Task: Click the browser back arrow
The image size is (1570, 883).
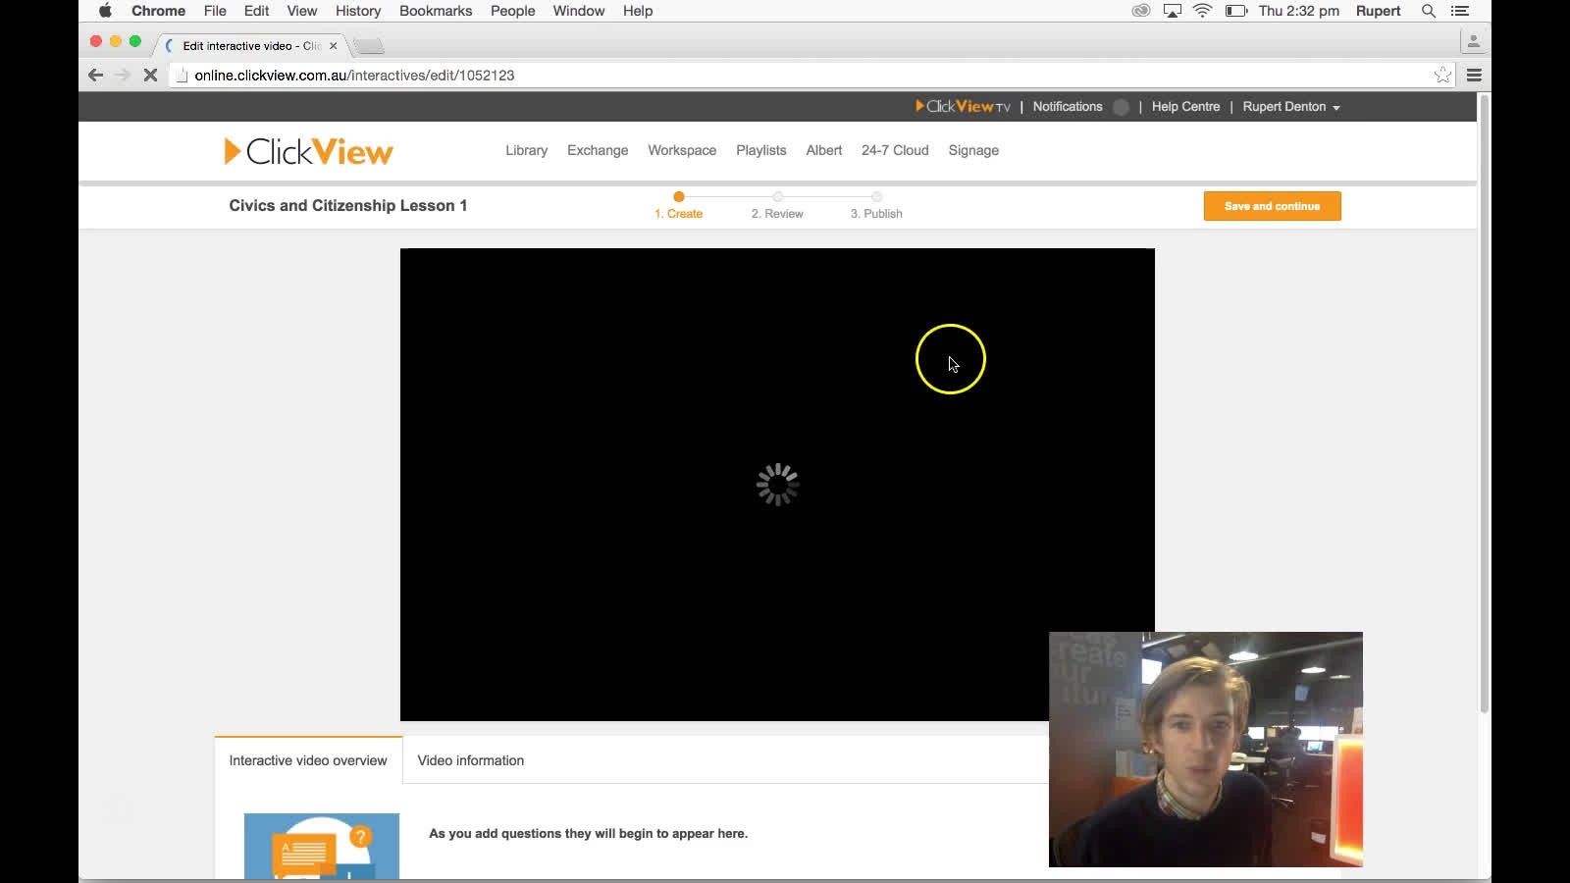Action: (x=95, y=75)
